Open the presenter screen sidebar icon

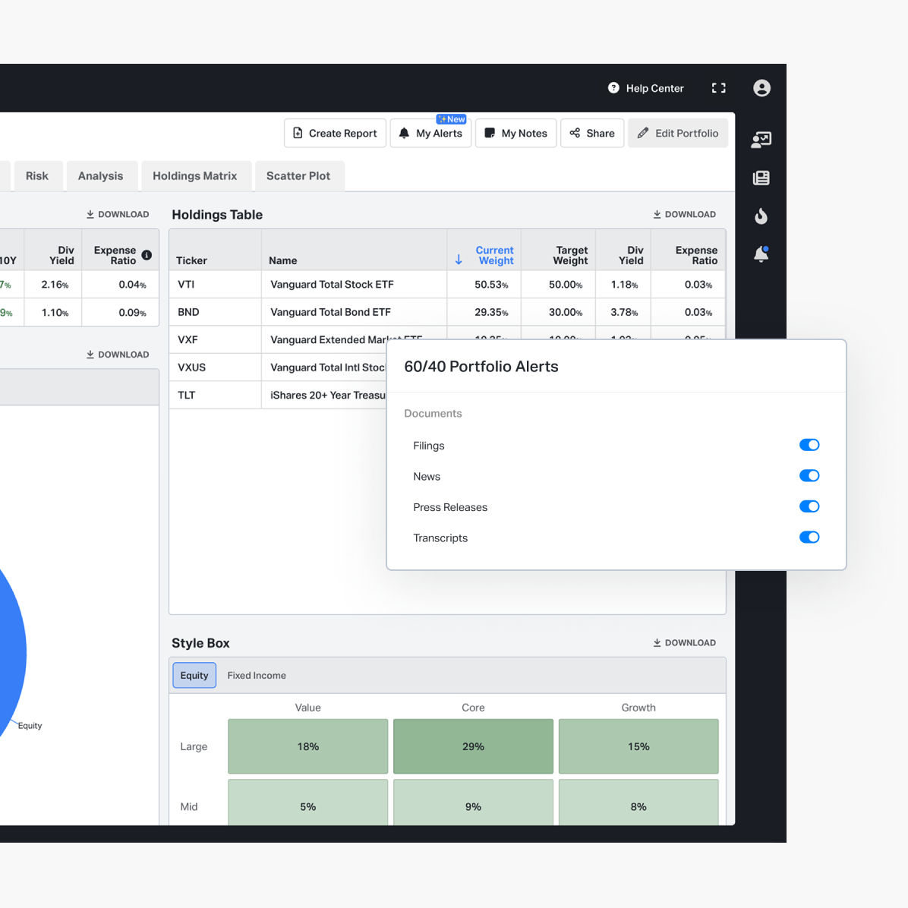click(x=761, y=140)
